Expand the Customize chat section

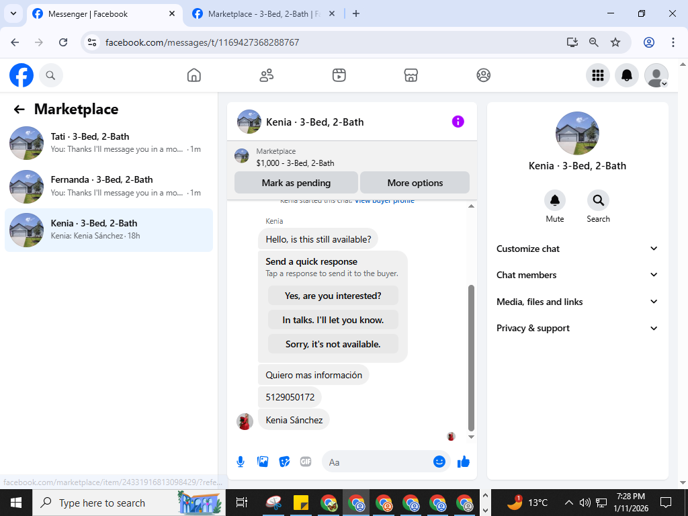pos(577,249)
